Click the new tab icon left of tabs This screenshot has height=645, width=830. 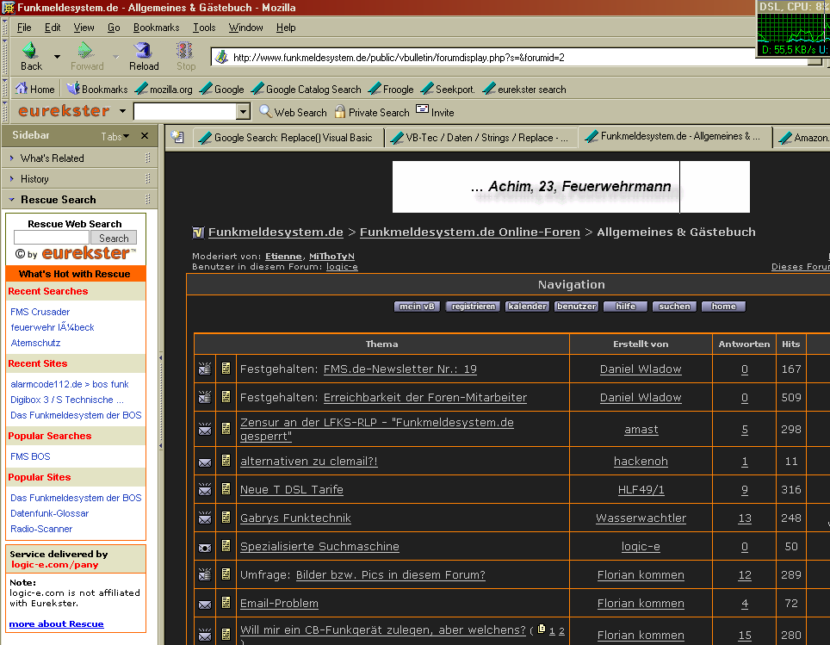[177, 137]
